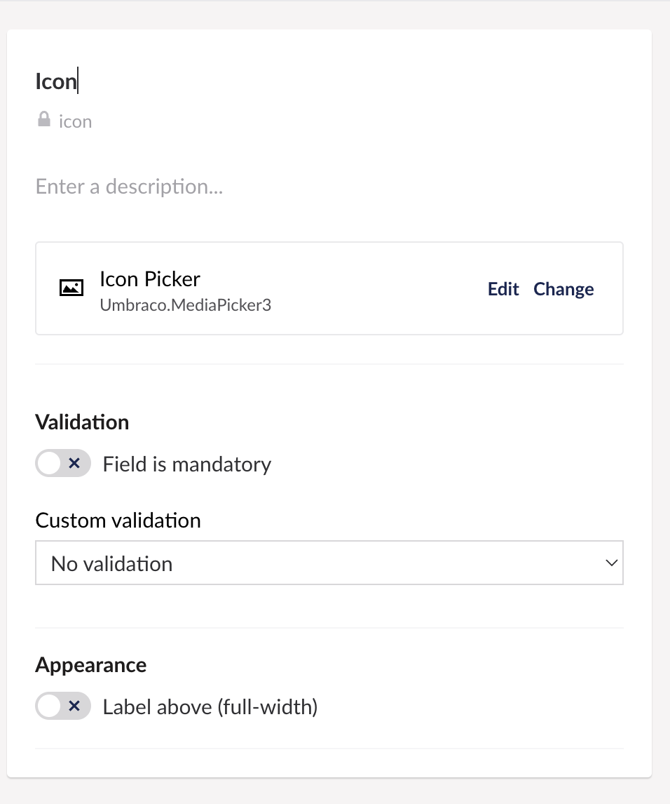
Task: Click the X mark inside the mandatory switch
Action: [74, 464]
